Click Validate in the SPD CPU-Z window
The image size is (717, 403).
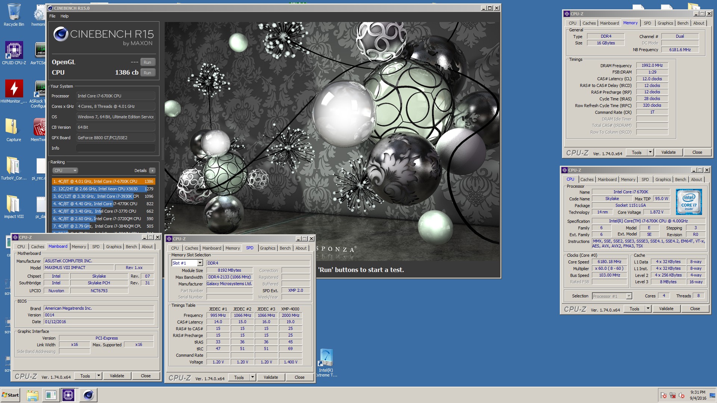coord(271,377)
